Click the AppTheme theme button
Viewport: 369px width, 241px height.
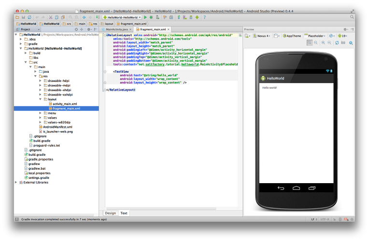click(x=292, y=36)
